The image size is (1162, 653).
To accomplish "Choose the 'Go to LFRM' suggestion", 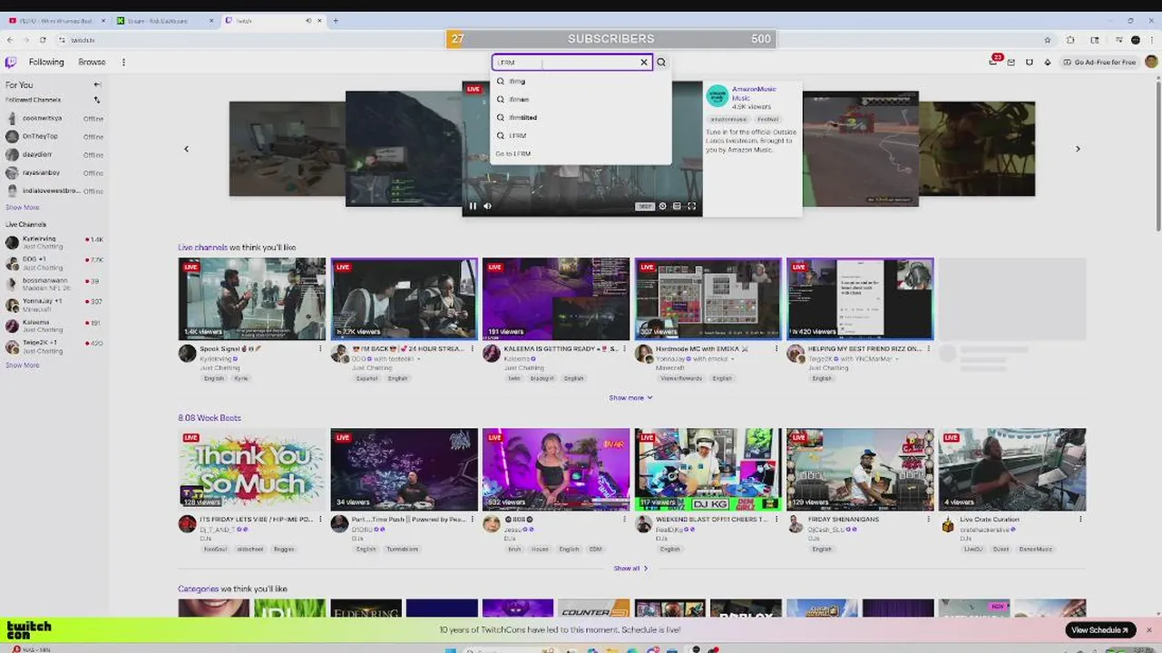I will [581, 154].
